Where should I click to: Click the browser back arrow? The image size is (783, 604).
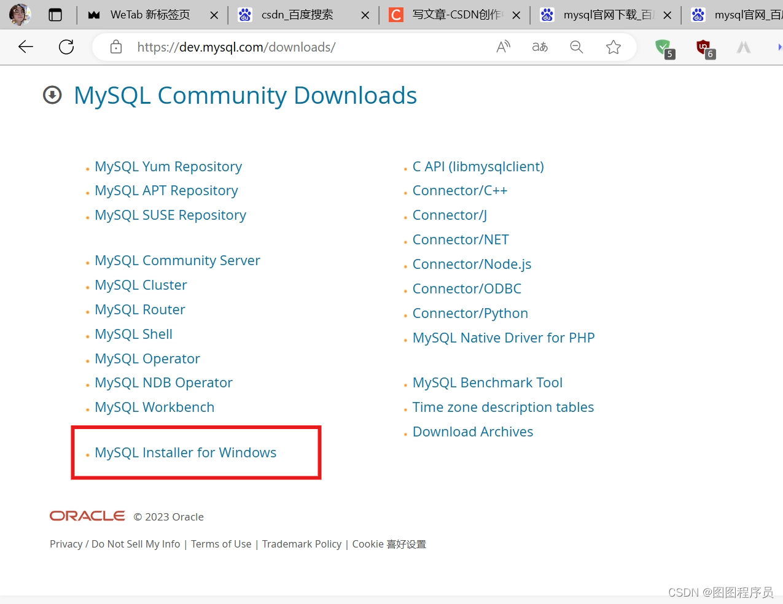pos(26,47)
